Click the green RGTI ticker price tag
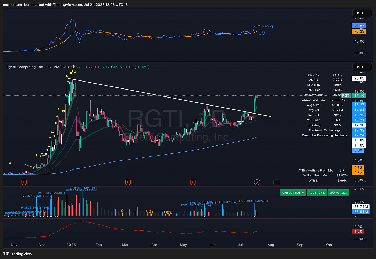376x259 pixels. (346, 95)
